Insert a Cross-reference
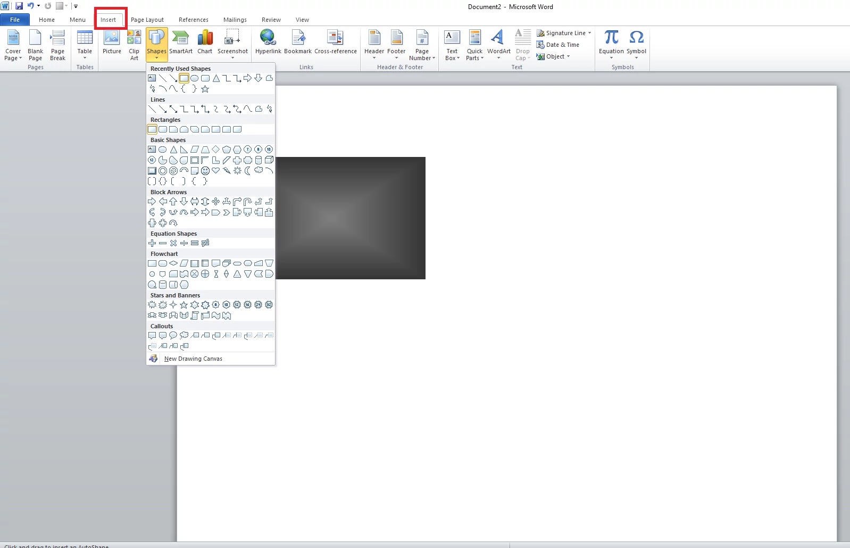 click(x=336, y=43)
